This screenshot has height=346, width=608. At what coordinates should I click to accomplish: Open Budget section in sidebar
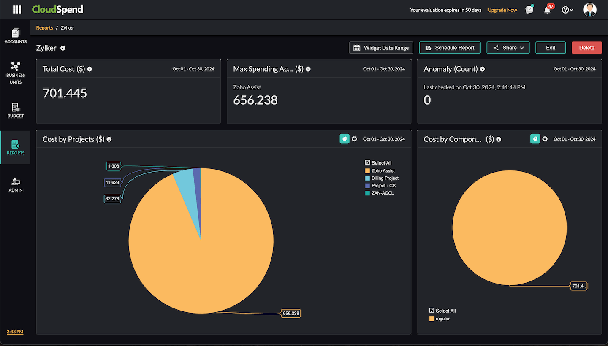click(16, 110)
